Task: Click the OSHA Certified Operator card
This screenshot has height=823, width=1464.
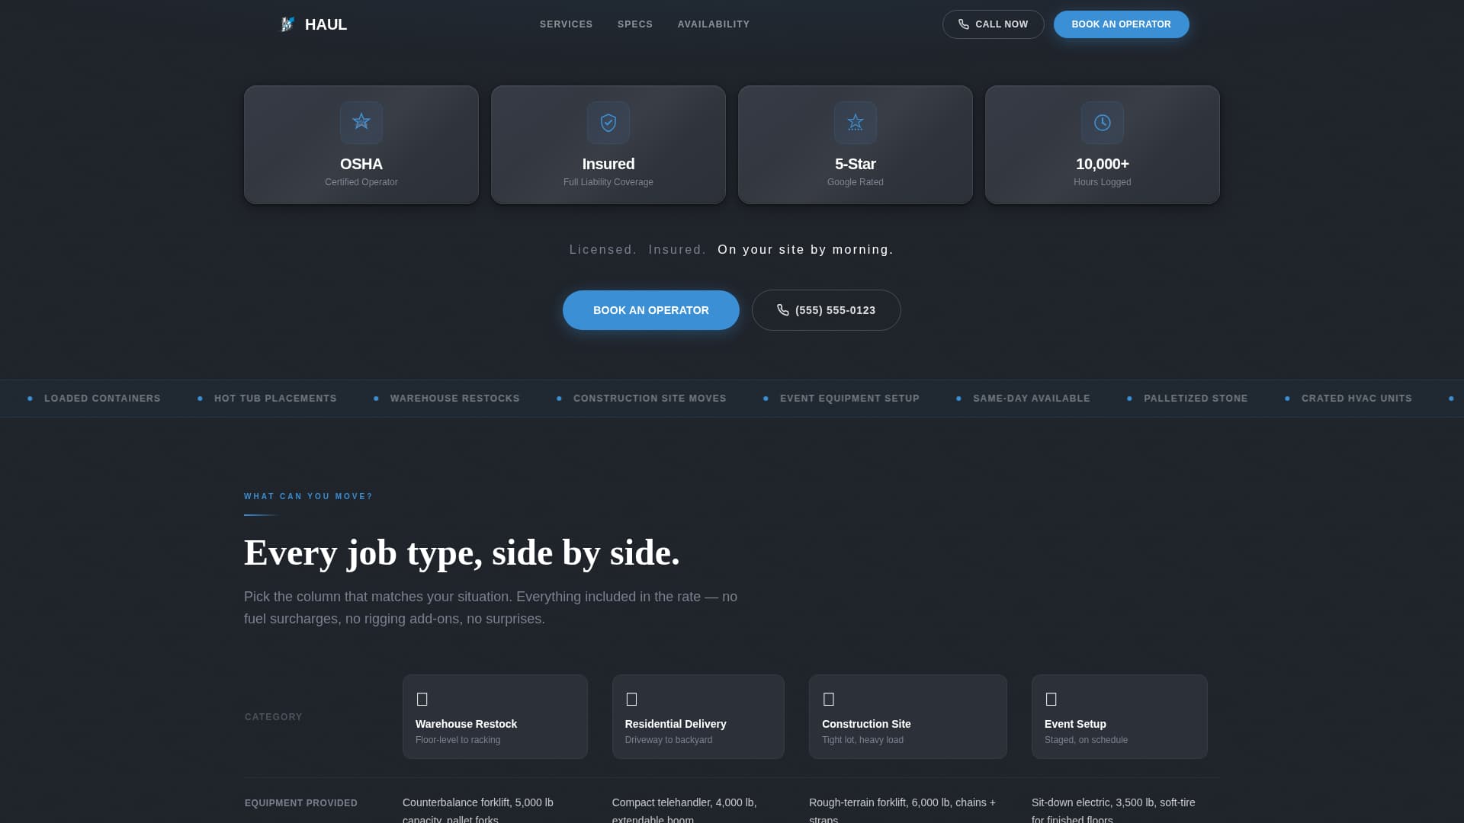Action: 361,145
